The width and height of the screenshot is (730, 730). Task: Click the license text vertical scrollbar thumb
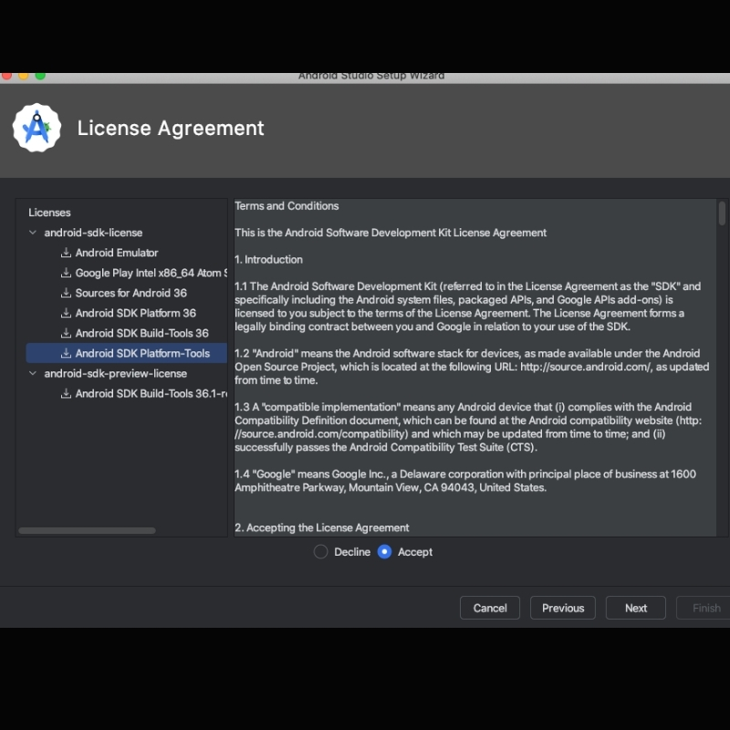click(x=722, y=214)
